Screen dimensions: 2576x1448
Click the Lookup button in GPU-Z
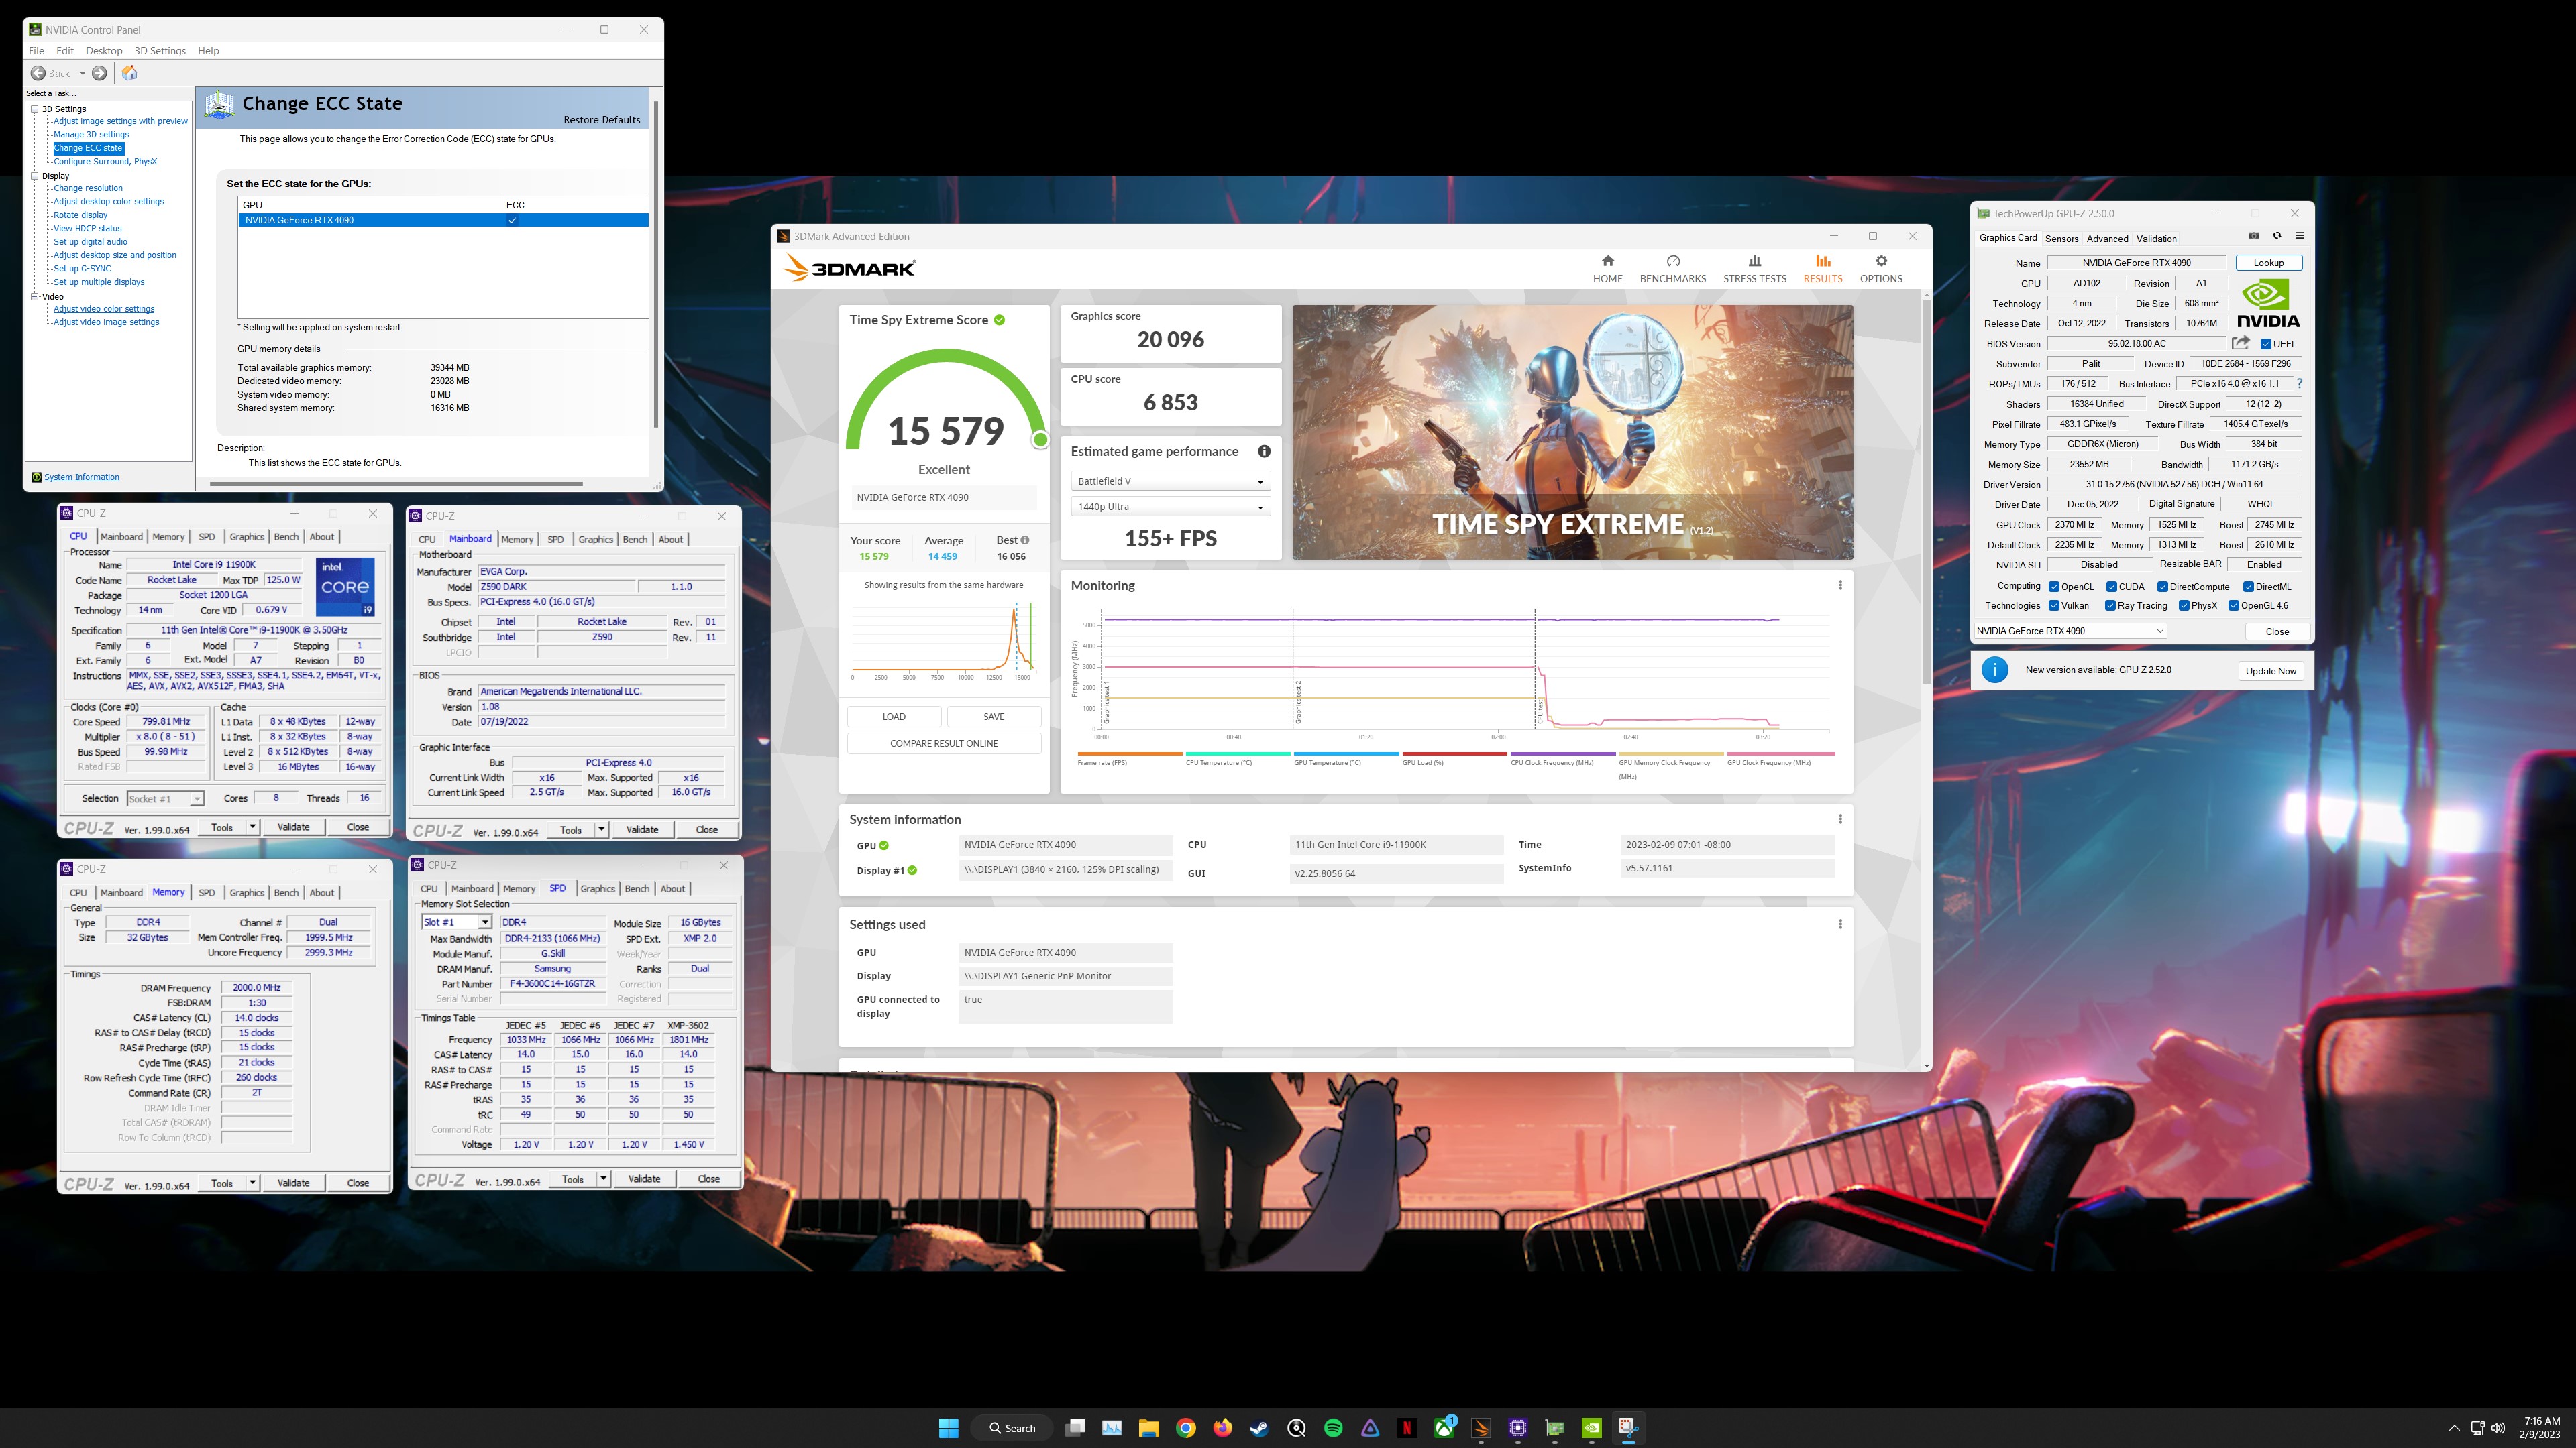pyautogui.click(x=2268, y=263)
